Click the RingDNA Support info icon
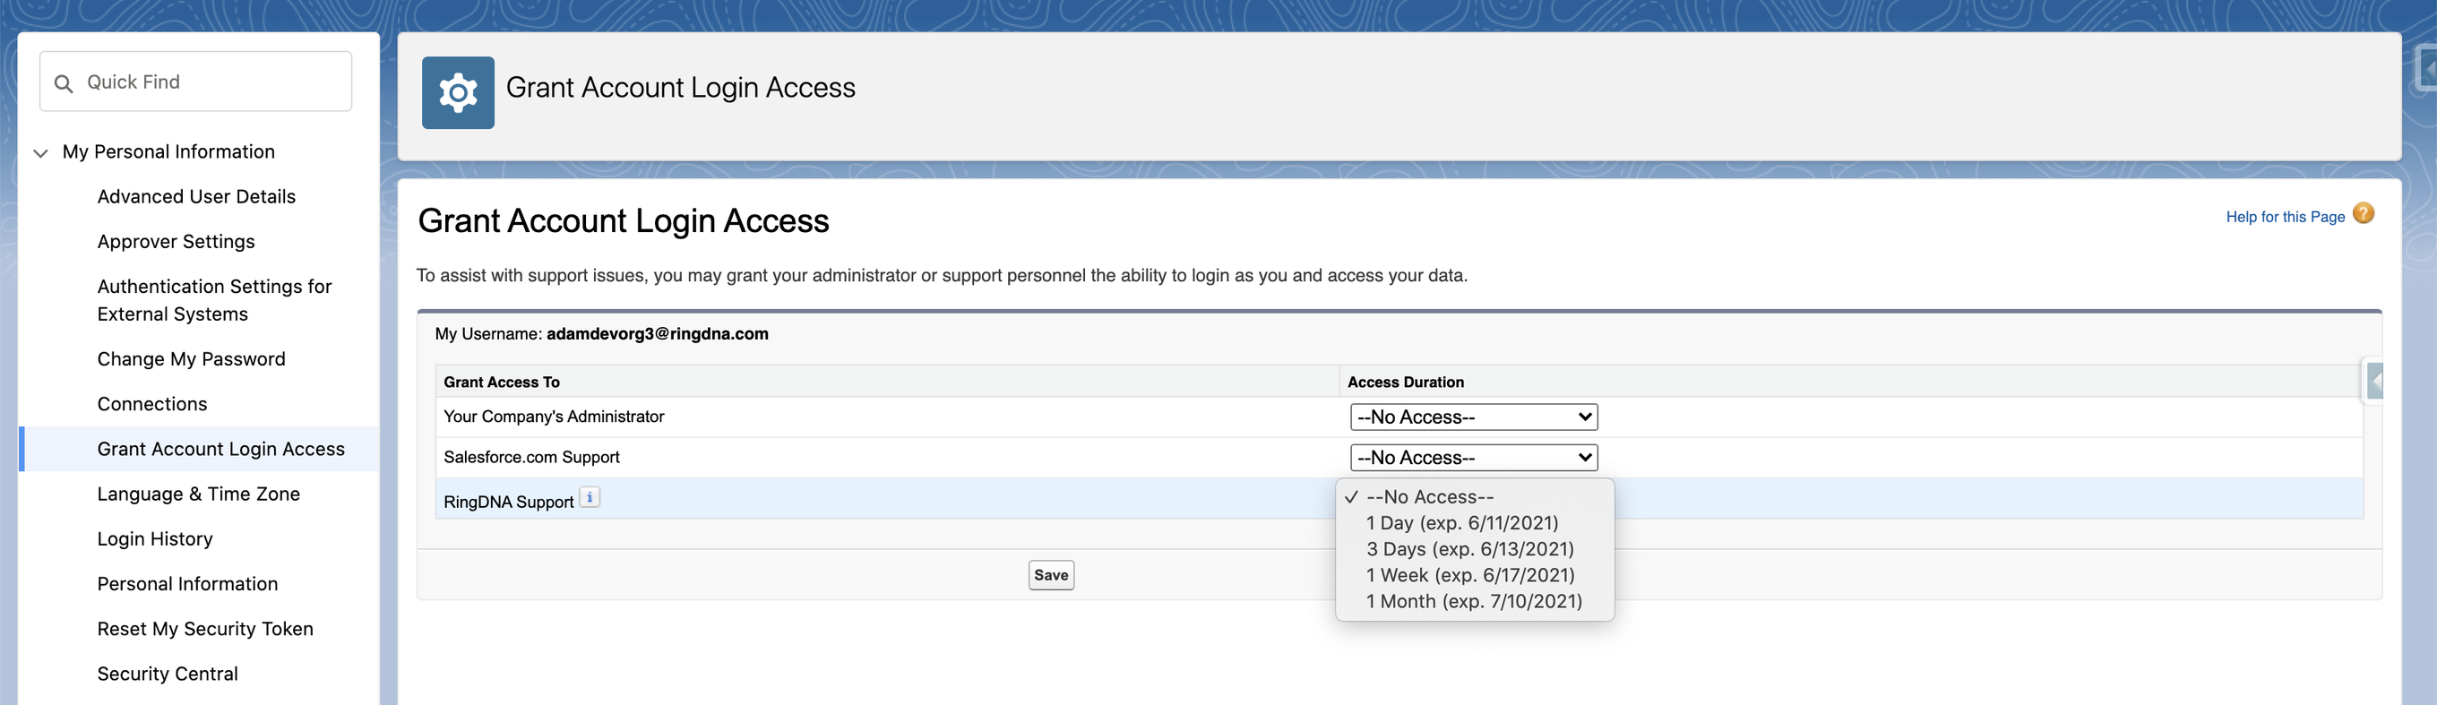This screenshot has width=2437, height=705. 590,498
